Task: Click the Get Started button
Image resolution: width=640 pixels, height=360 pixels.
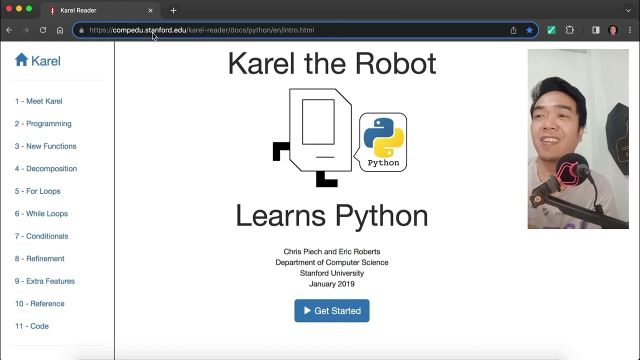Action: point(332,311)
